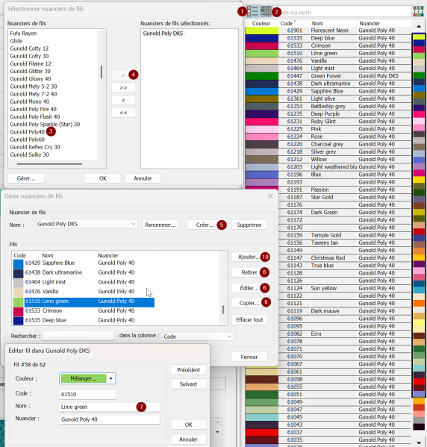Viewport: 427px width, 447px height.
Task: Close the Gérer nuanciers de fils dialog
Action: [270, 196]
